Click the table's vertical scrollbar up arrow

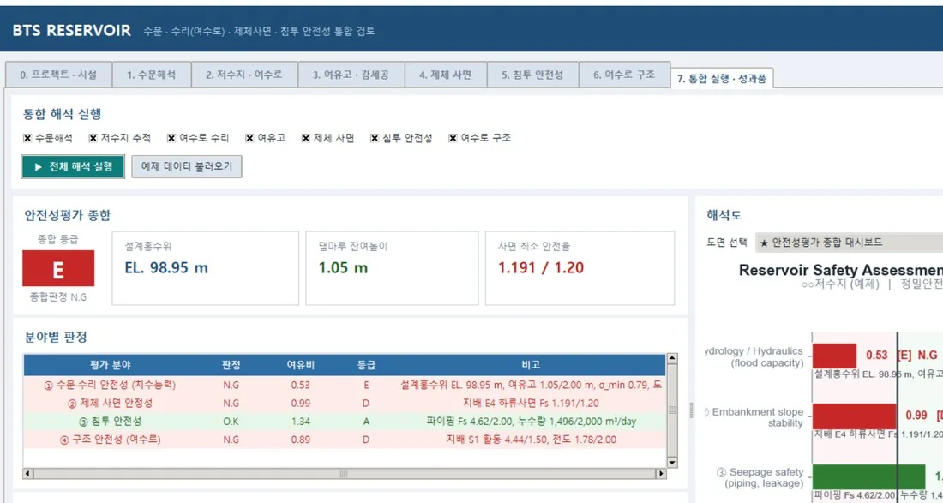(672, 359)
